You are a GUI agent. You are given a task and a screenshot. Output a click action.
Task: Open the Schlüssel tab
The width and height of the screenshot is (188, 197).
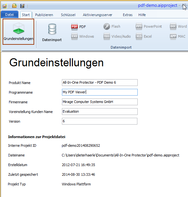[x=68, y=15]
